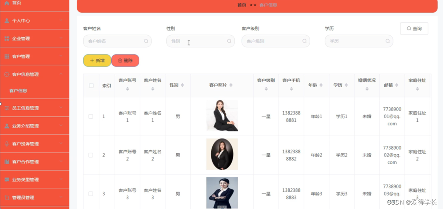
Task: Click the chat icon beside 业务类型管理
Action: [x=7, y=180]
